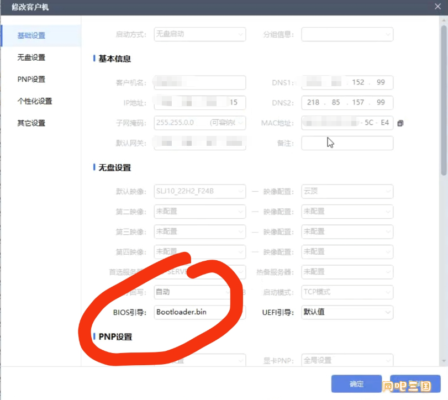Go to the PNP设置 sidebar tab
This screenshot has width=448, height=400.
[31, 80]
